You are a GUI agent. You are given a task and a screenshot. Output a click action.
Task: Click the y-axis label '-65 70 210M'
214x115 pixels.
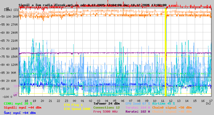click(9, 41)
